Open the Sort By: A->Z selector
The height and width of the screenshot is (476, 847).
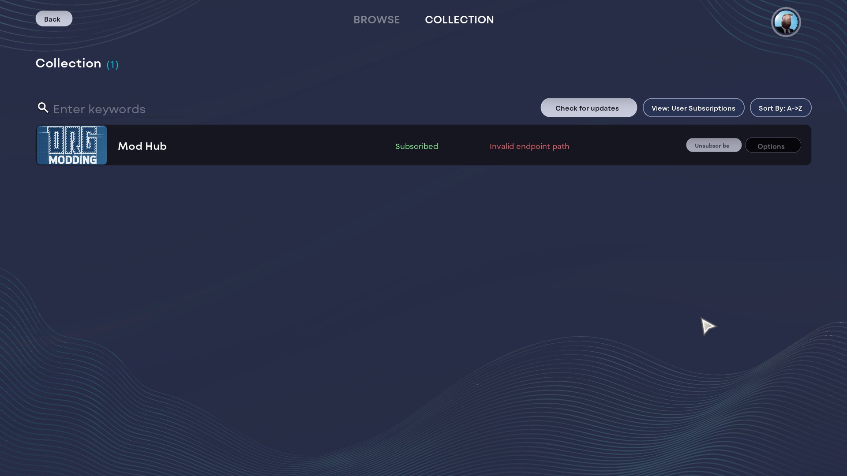[x=780, y=108]
